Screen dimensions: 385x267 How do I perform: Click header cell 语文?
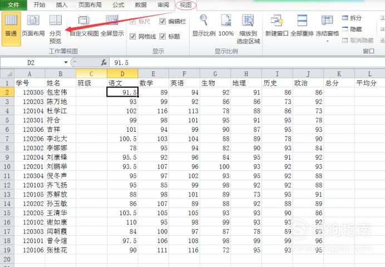[122, 83]
